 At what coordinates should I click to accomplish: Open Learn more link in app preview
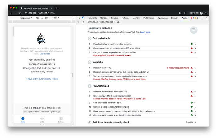(x=45, y=54)
